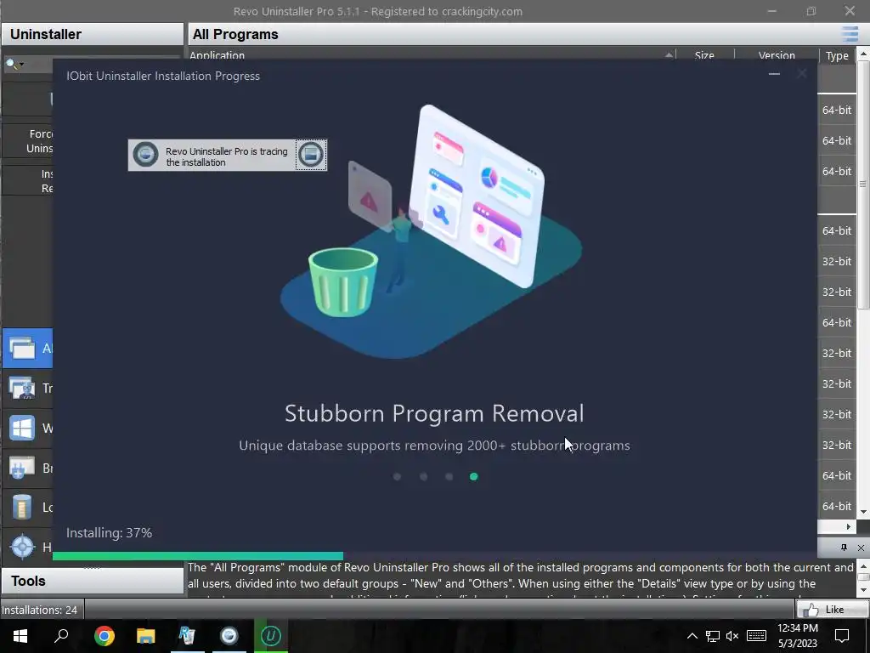Close the description panel
Screen dimensions: 870x653
coord(862,548)
